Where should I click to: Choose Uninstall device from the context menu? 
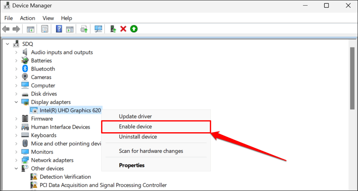tap(156, 137)
